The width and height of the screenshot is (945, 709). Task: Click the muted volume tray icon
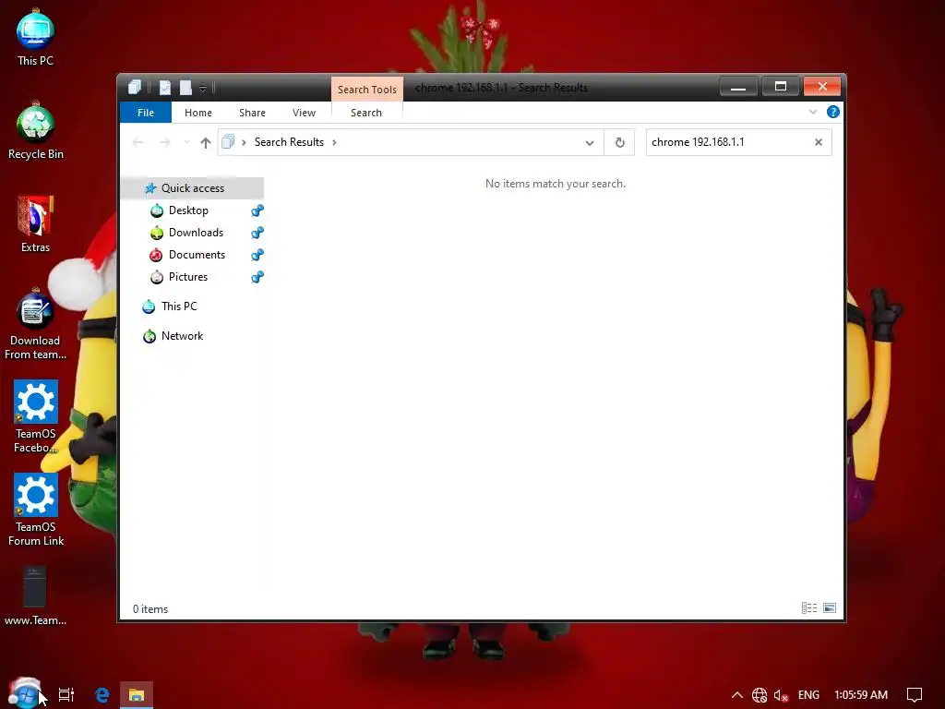(781, 695)
